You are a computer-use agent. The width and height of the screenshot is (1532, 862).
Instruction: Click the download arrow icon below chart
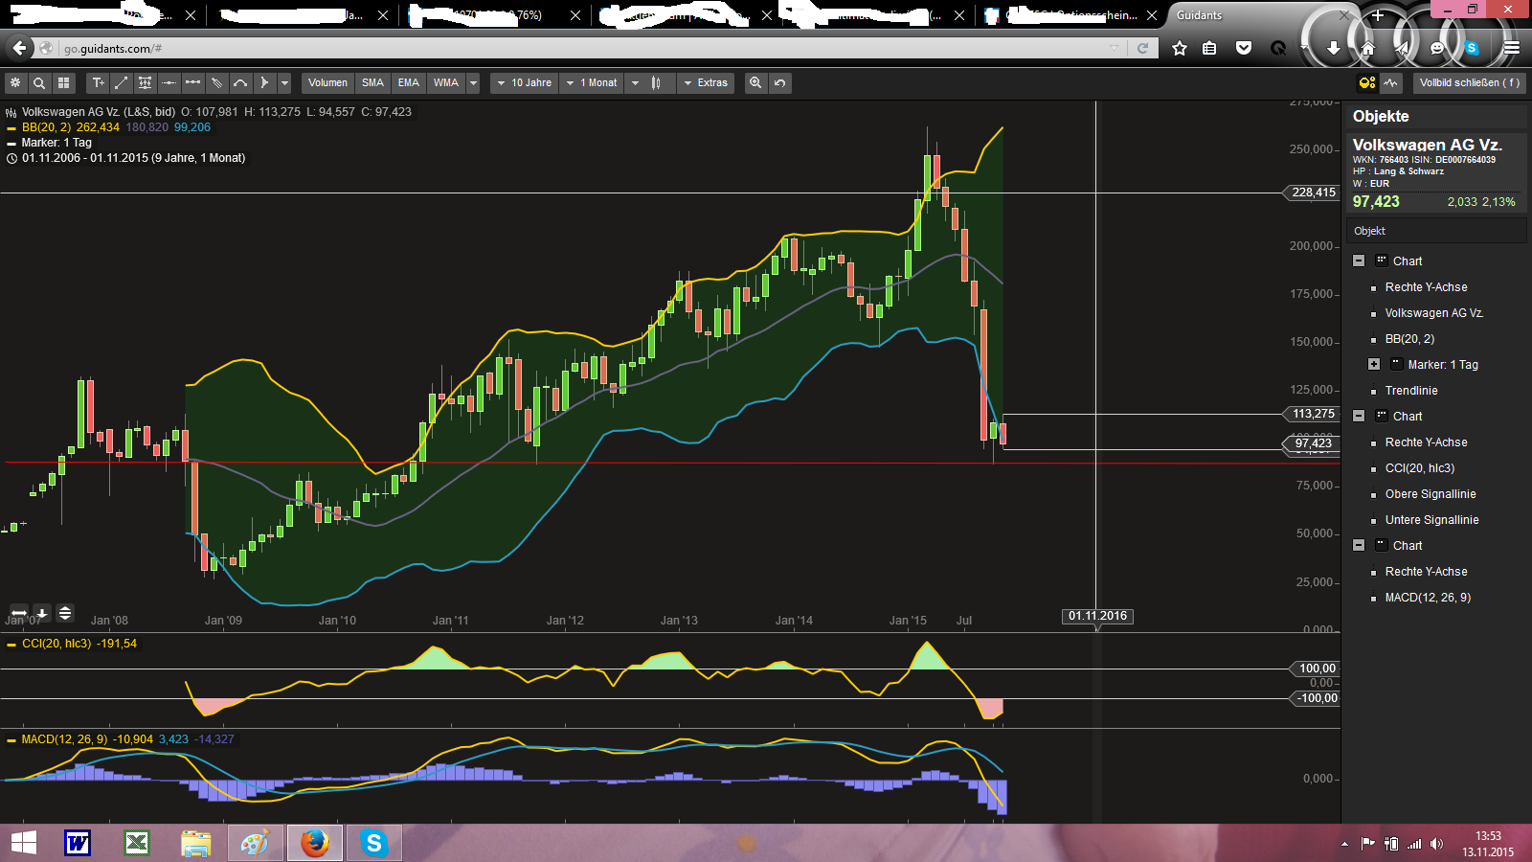click(x=42, y=613)
